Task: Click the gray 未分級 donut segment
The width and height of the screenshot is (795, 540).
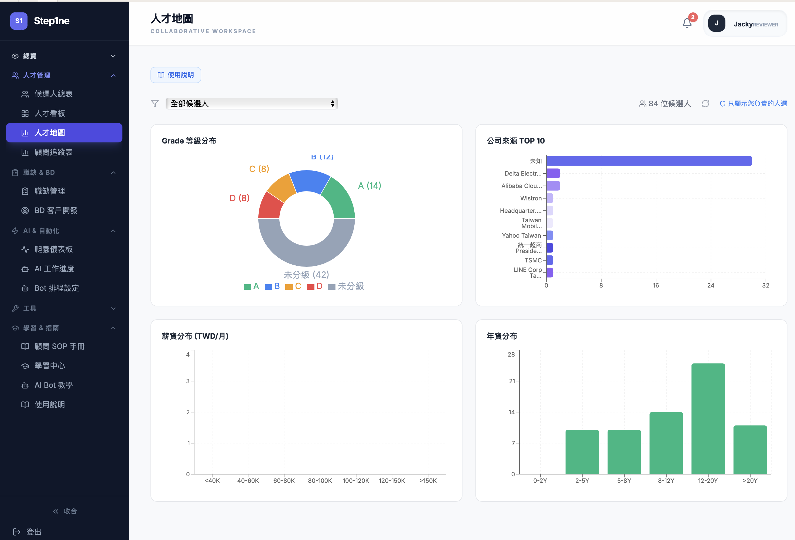Action: click(307, 257)
